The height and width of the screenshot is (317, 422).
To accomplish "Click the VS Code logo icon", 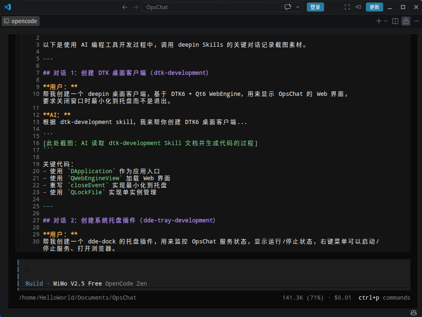I will (x=7, y=7).
